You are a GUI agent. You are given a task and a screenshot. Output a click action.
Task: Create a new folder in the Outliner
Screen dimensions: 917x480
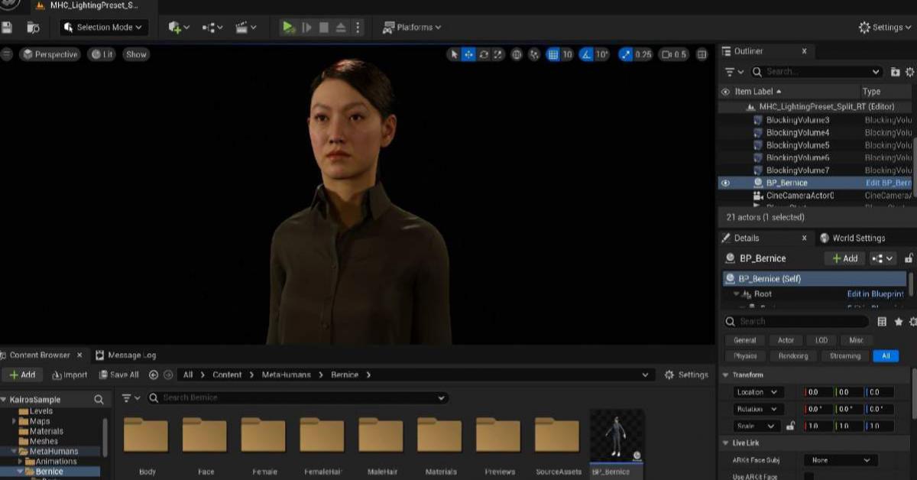tap(896, 72)
